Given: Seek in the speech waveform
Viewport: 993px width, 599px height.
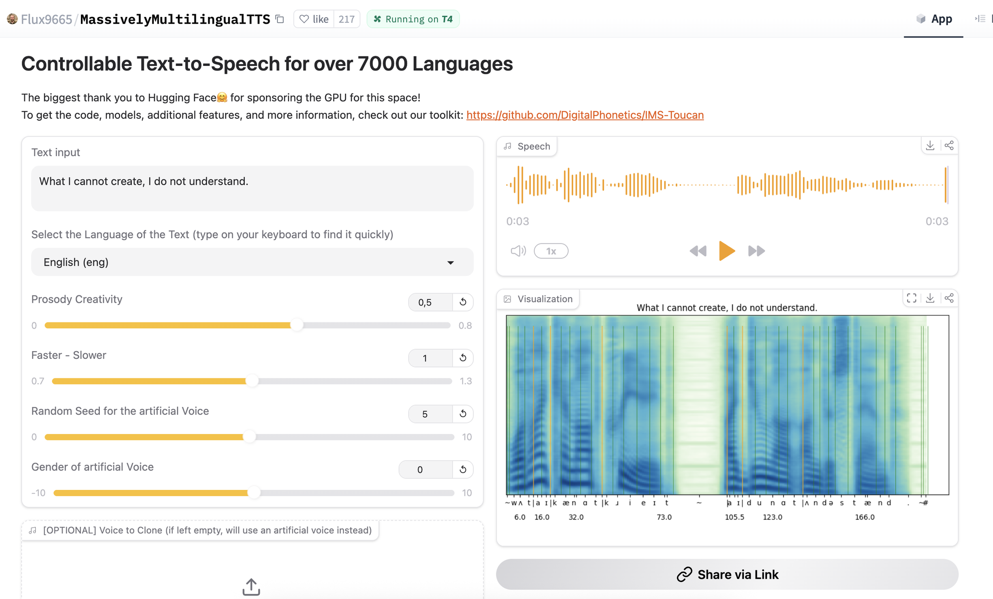Looking at the screenshot, I should point(727,185).
